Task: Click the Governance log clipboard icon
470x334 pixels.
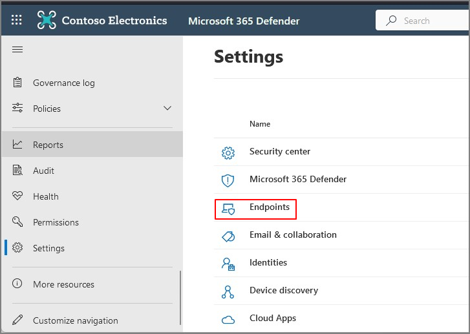Action: coord(17,83)
